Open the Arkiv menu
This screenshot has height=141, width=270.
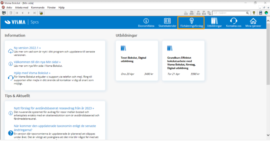[x=9, y=8]
